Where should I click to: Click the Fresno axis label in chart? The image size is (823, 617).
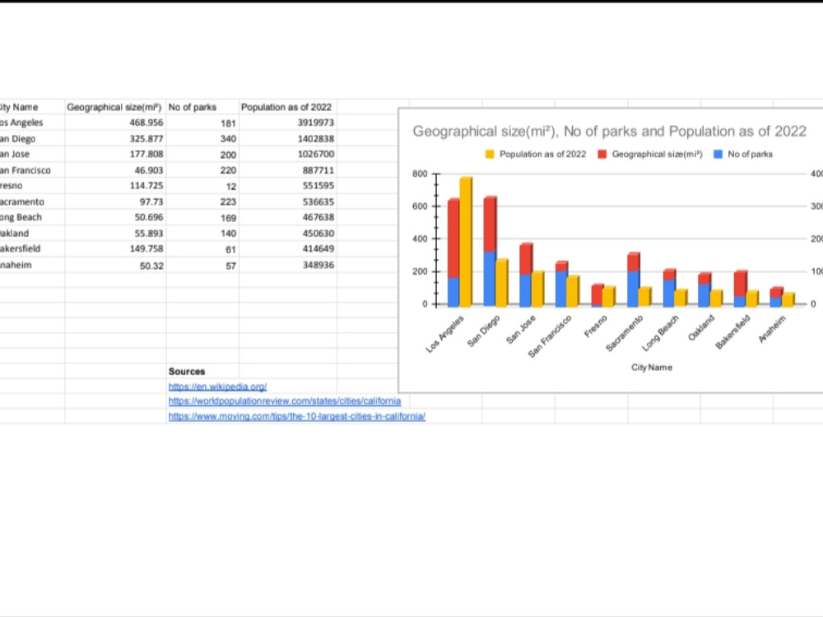pos(596,327)
